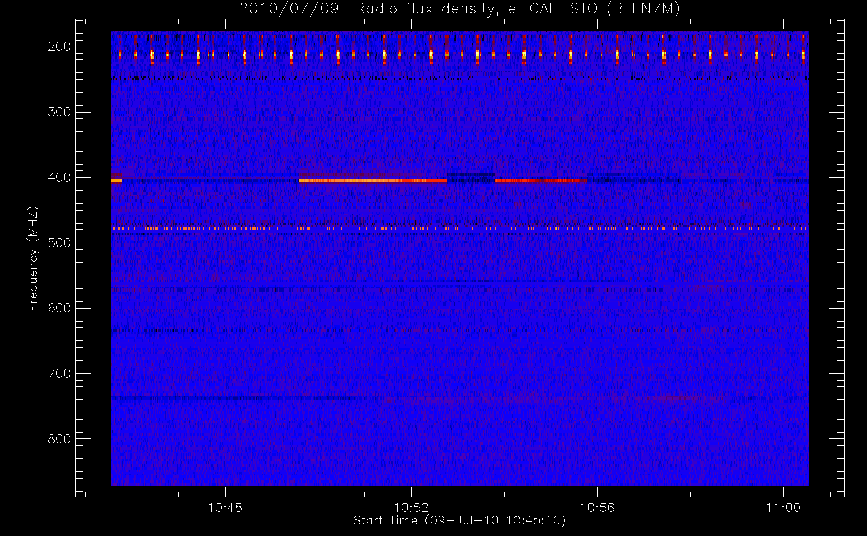Click the 600 frequency tick label
This screenshot has height=536, width=867.
click(59, 308)
